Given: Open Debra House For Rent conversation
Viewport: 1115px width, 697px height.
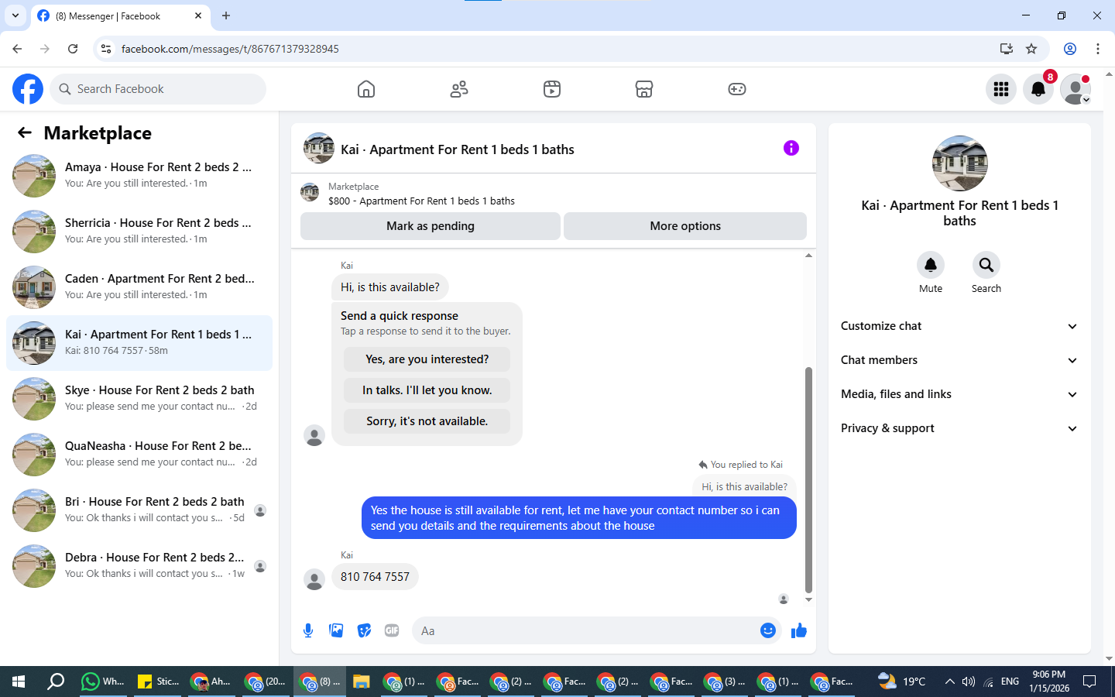Looking at the screenshot, I should pos(139,566).
